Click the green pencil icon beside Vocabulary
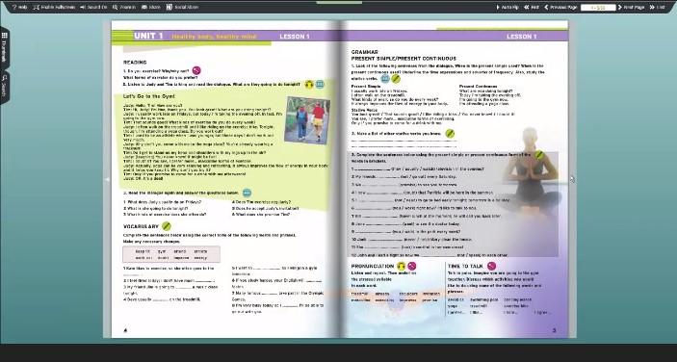The height and width of the screenshot is (362, 677). pos(167,226)
